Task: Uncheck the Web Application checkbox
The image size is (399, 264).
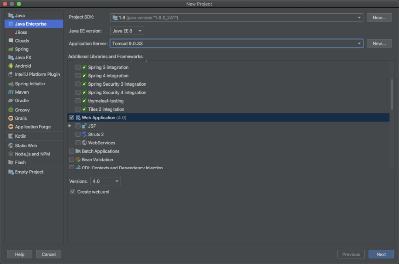Action: (72, 117)
